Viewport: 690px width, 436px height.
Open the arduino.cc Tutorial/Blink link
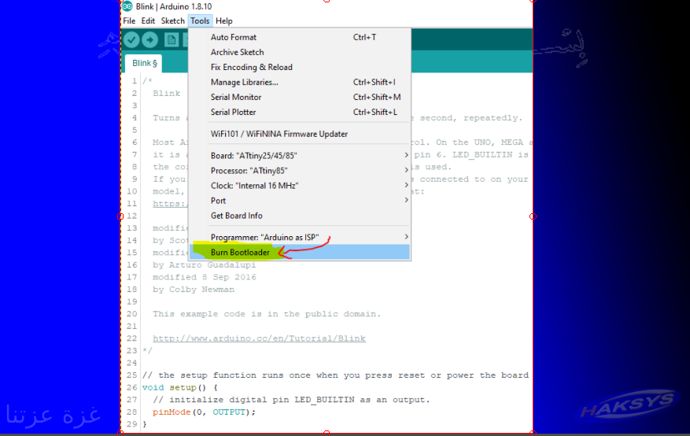click(x=259, y=338)
